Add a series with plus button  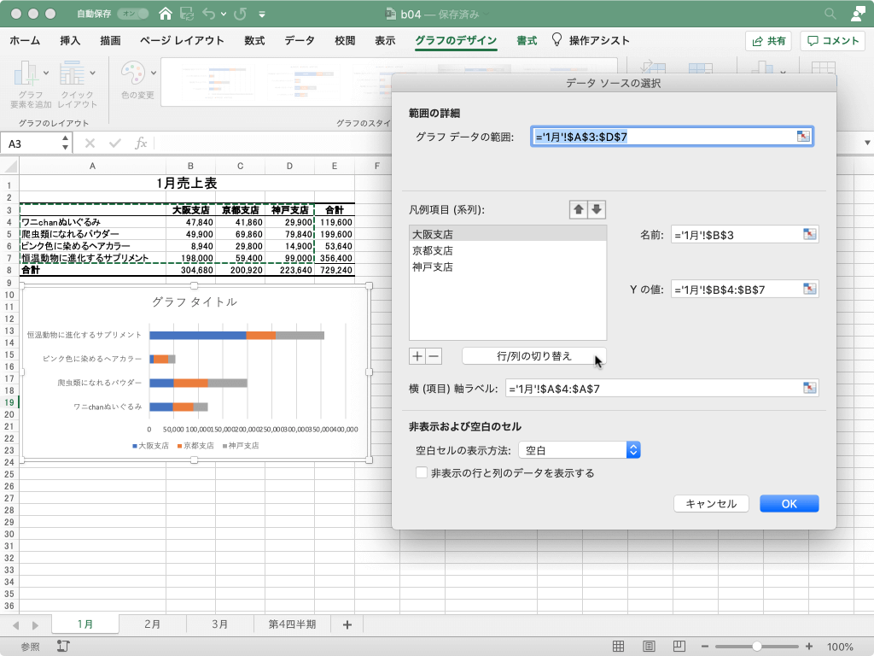coord(417,356)
